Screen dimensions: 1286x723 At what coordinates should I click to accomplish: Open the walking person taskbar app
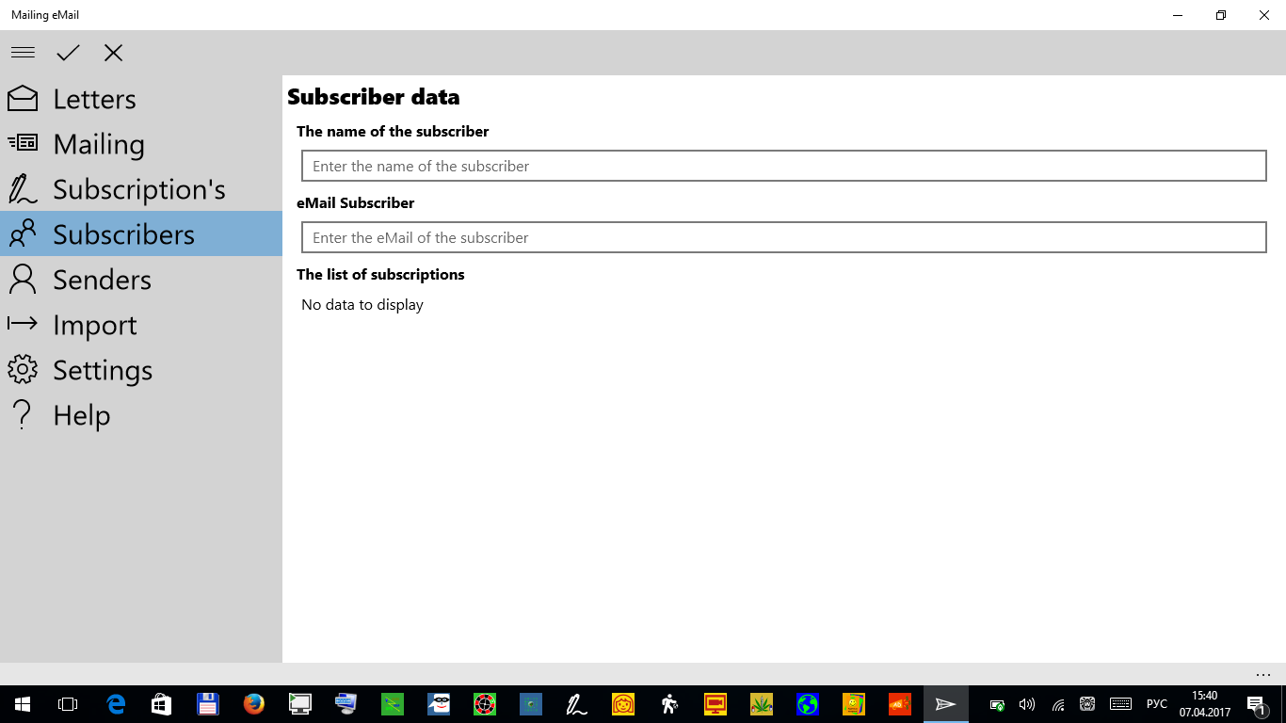[x=669, y=704]
